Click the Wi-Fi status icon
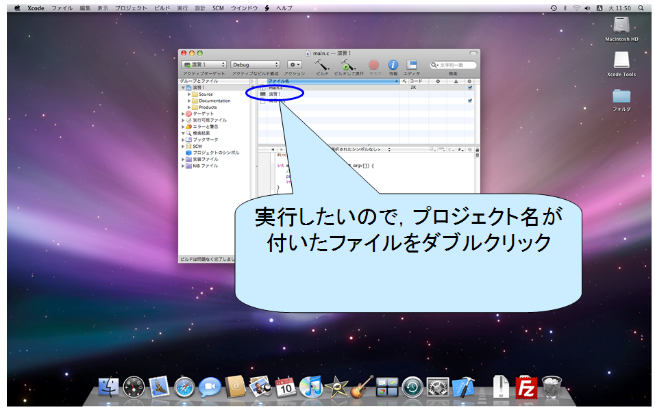The width and height of the screenshot is (655, 412). tap(576, 8)
